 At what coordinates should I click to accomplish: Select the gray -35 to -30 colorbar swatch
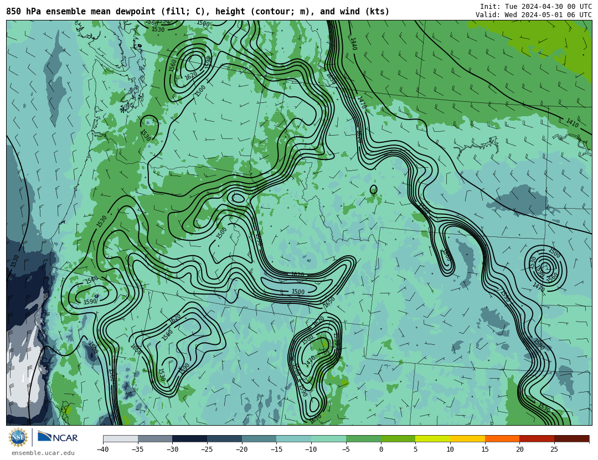point(155,438)
